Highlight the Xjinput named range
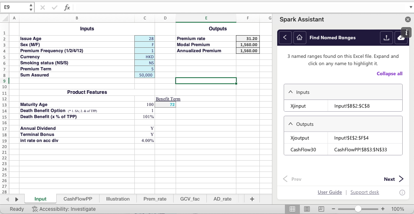 click(298, 106)
